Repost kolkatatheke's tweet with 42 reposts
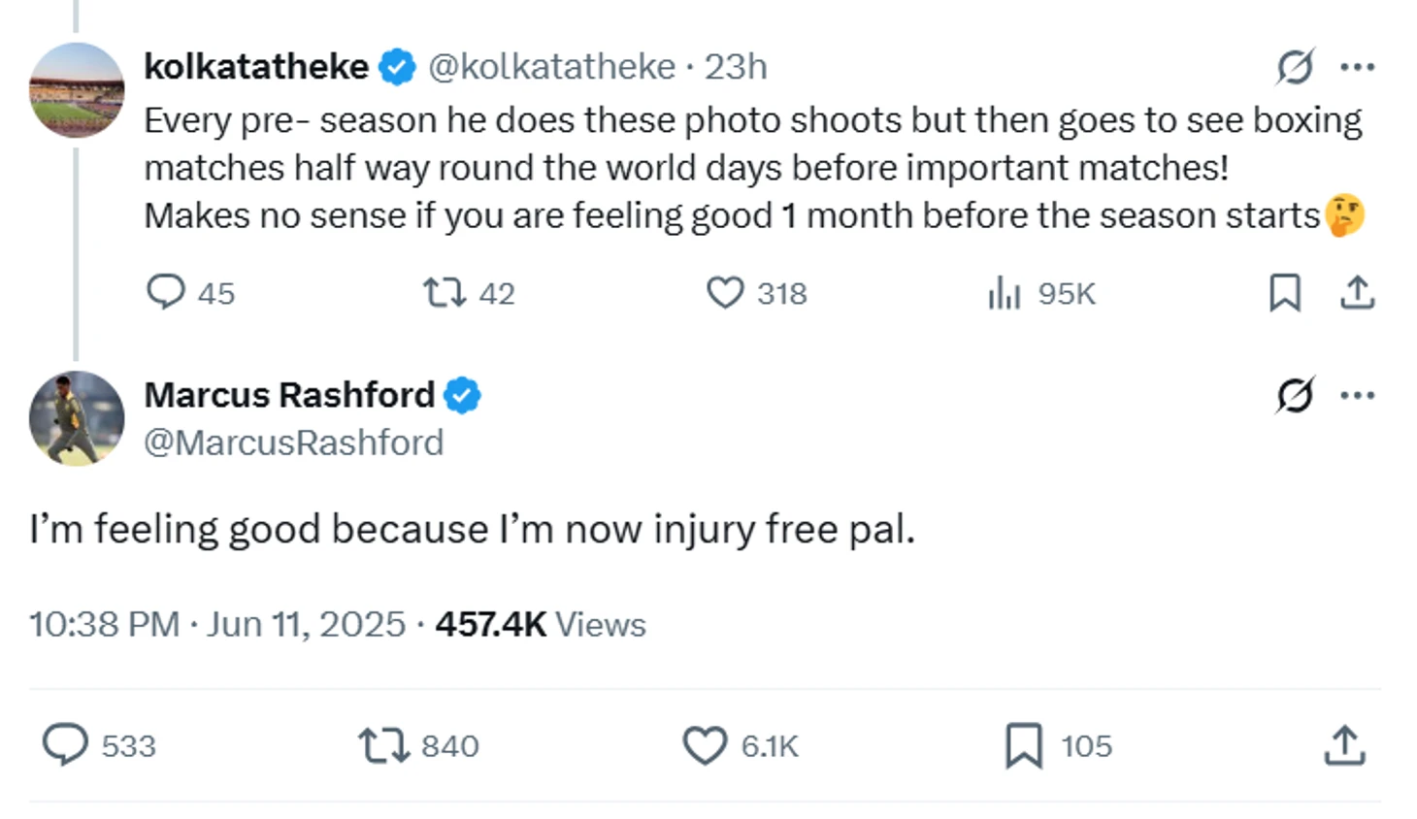Image resolution: width=1417 pixels, height=819 pixels. click(x=445, y=292)
